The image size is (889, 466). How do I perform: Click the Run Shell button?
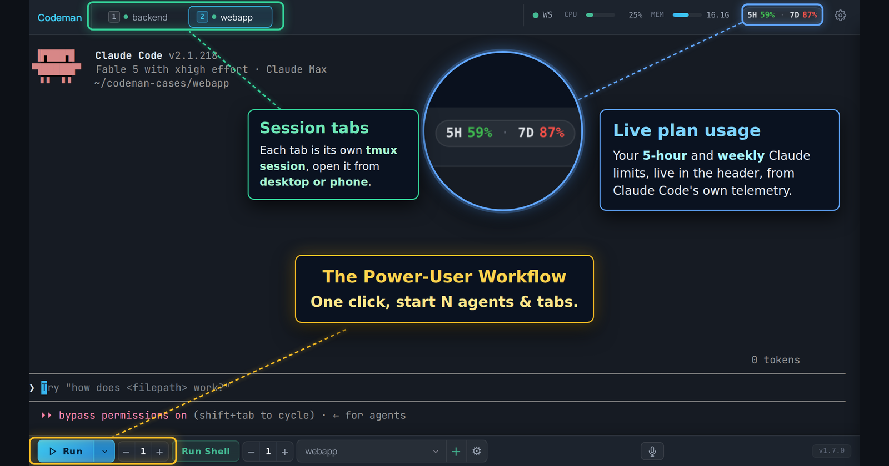(206, 452)
